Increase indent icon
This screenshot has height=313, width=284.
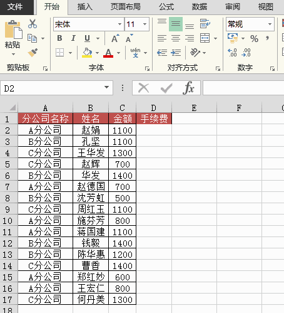176,53
